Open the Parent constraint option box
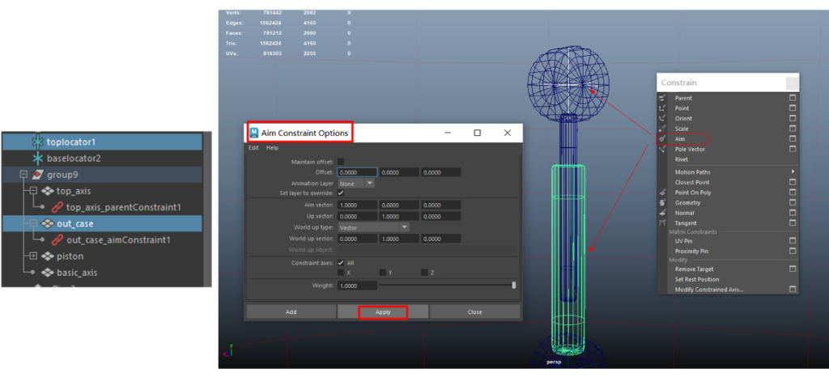 [793, 98]
